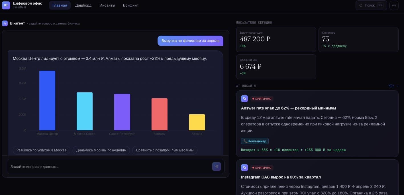
Task: Click the Москва Центр axis label
Action: [47, 134]
